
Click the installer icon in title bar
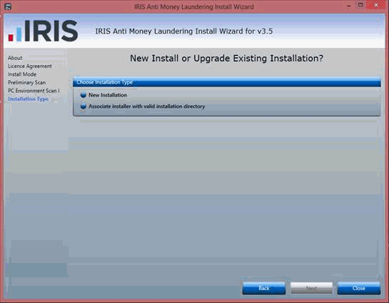[8, 6]
